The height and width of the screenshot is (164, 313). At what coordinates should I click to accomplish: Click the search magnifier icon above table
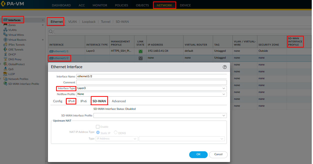click(x=51, y=32)
